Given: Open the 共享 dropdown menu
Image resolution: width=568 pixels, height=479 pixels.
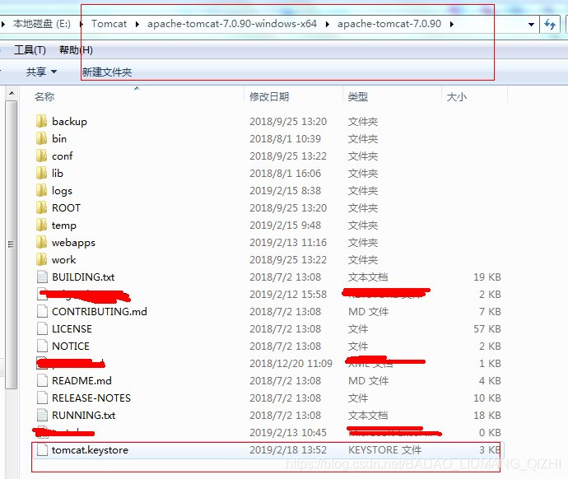Looking at the screenshot, I should [41, 72].
